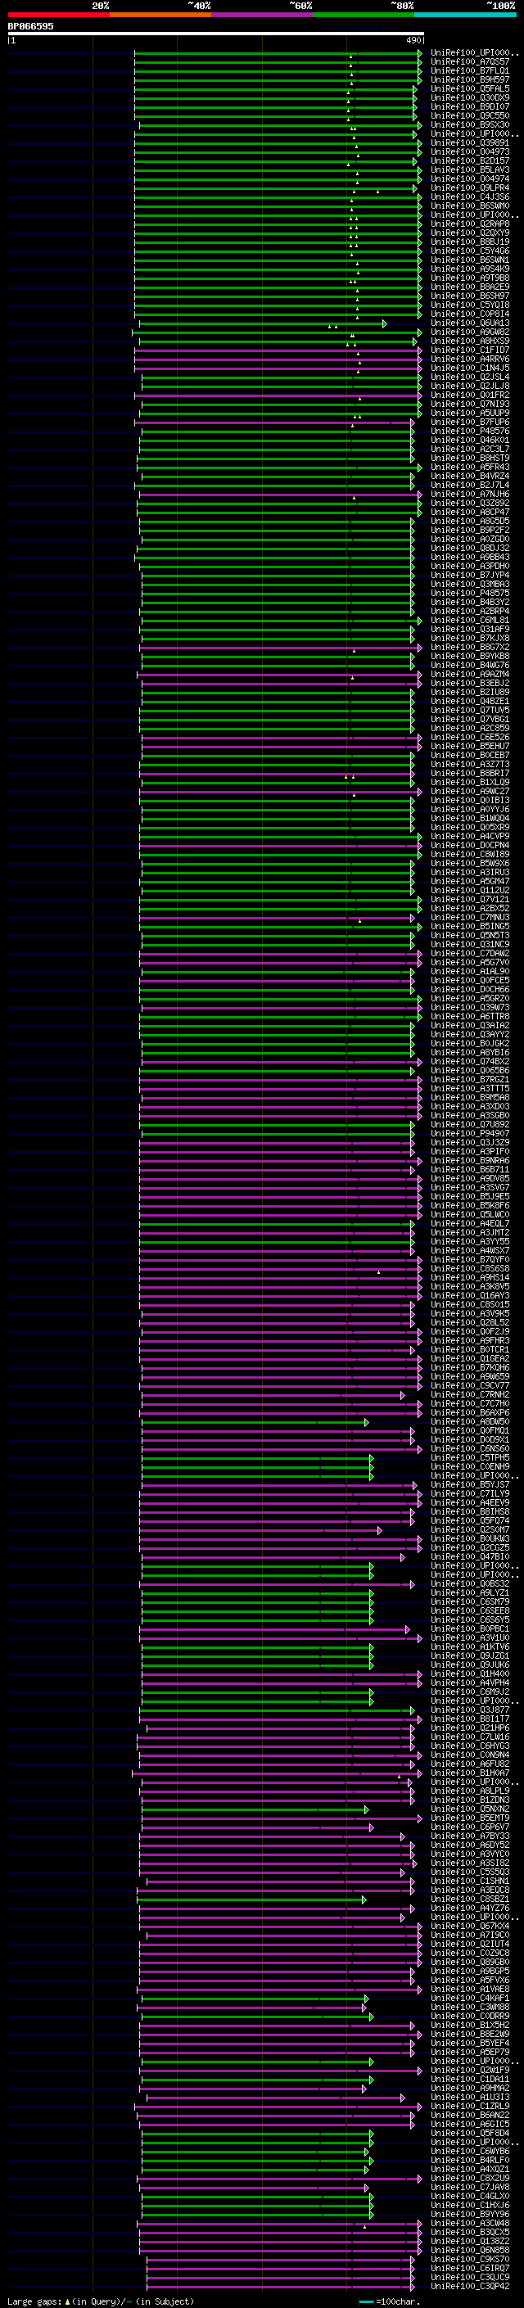Click hit label UniRef100_Q0IBI3

click(x=470, y=800)
